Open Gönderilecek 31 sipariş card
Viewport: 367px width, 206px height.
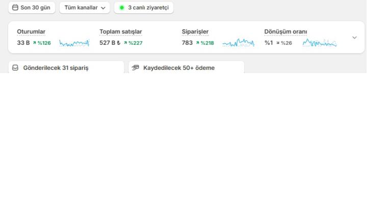point(66,67)
